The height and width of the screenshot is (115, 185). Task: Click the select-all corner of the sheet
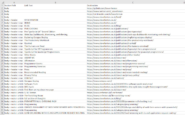pyautogui.click(x=2, y=2)
